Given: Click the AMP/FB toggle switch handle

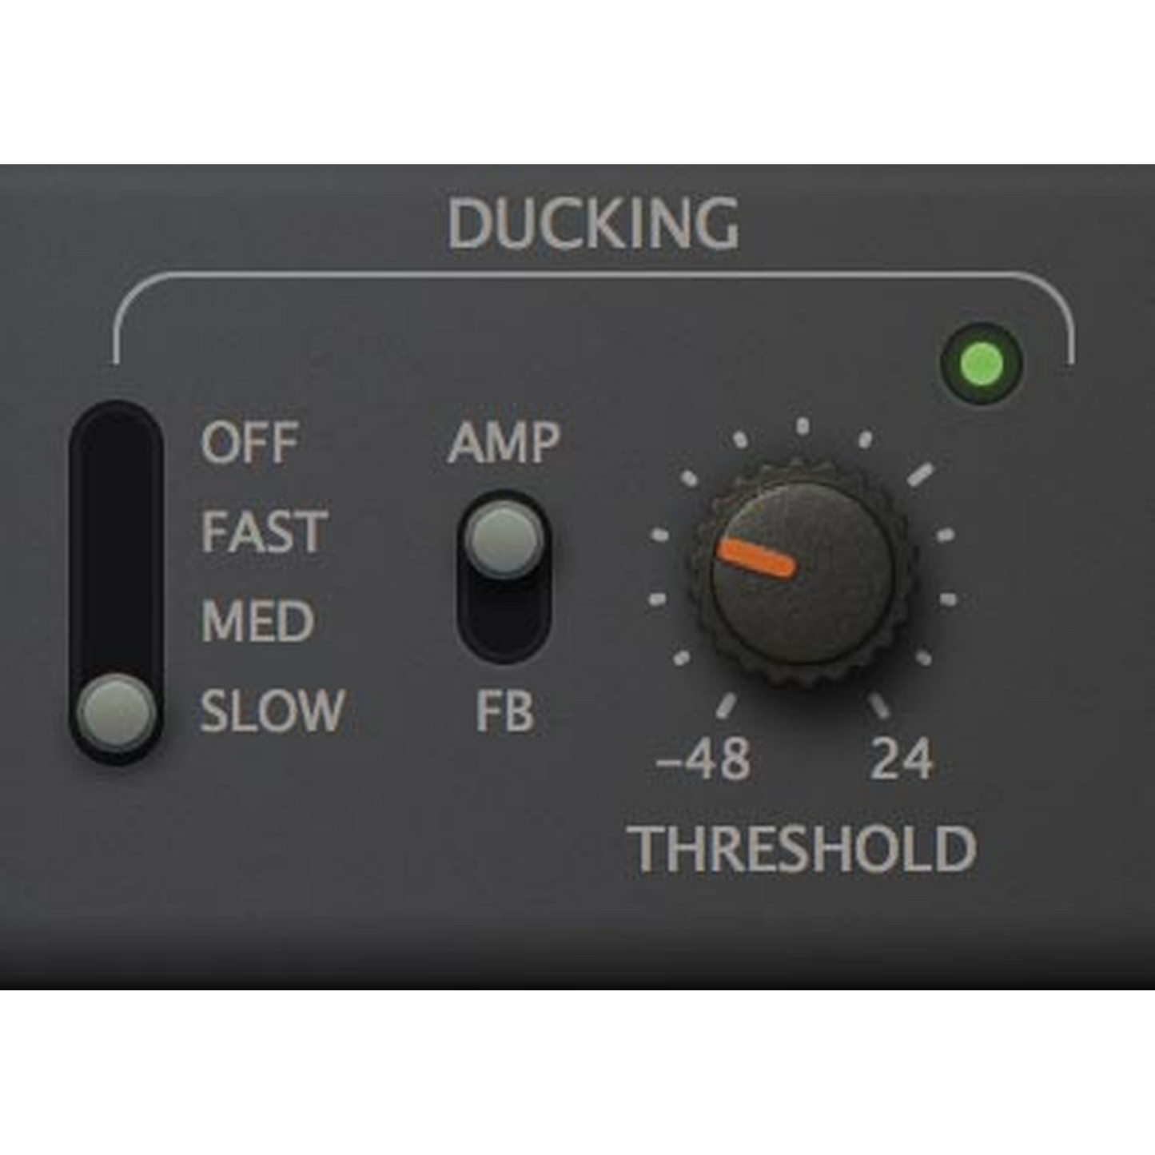Looking at the screenshot, I should [x=504, y=540].
